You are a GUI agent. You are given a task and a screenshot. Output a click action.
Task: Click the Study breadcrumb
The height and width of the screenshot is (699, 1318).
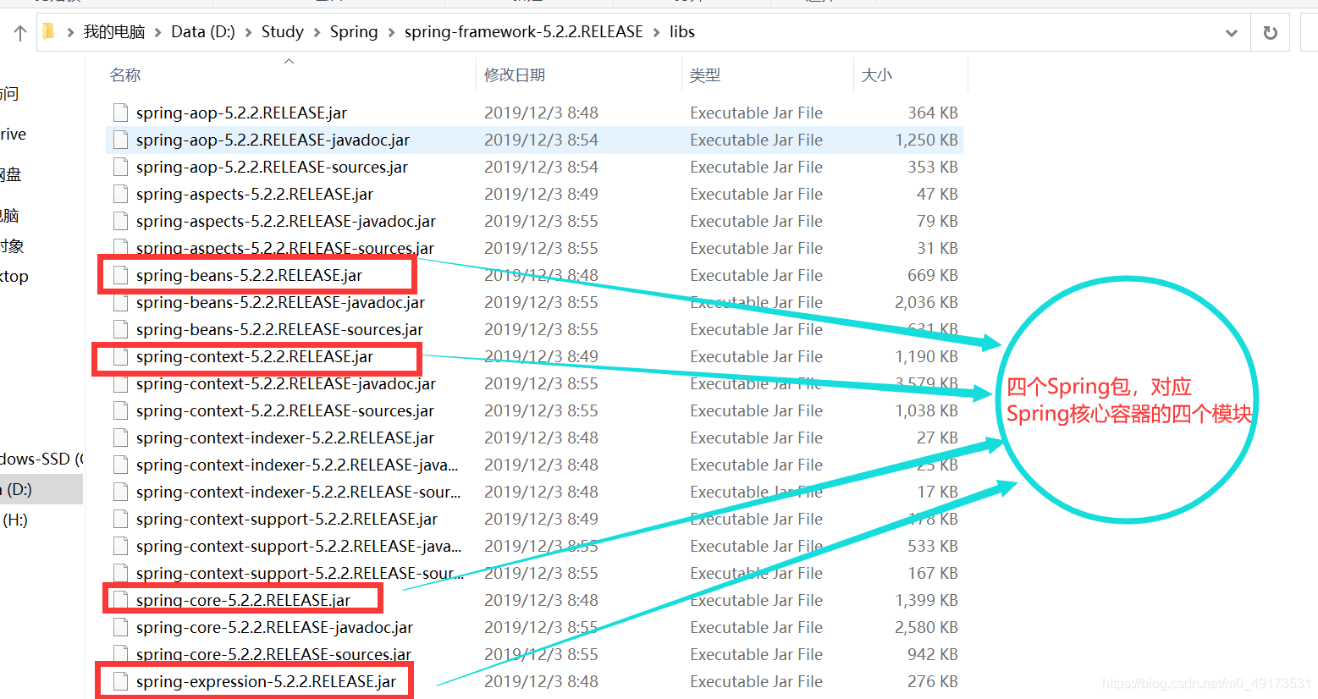point(282,32)
